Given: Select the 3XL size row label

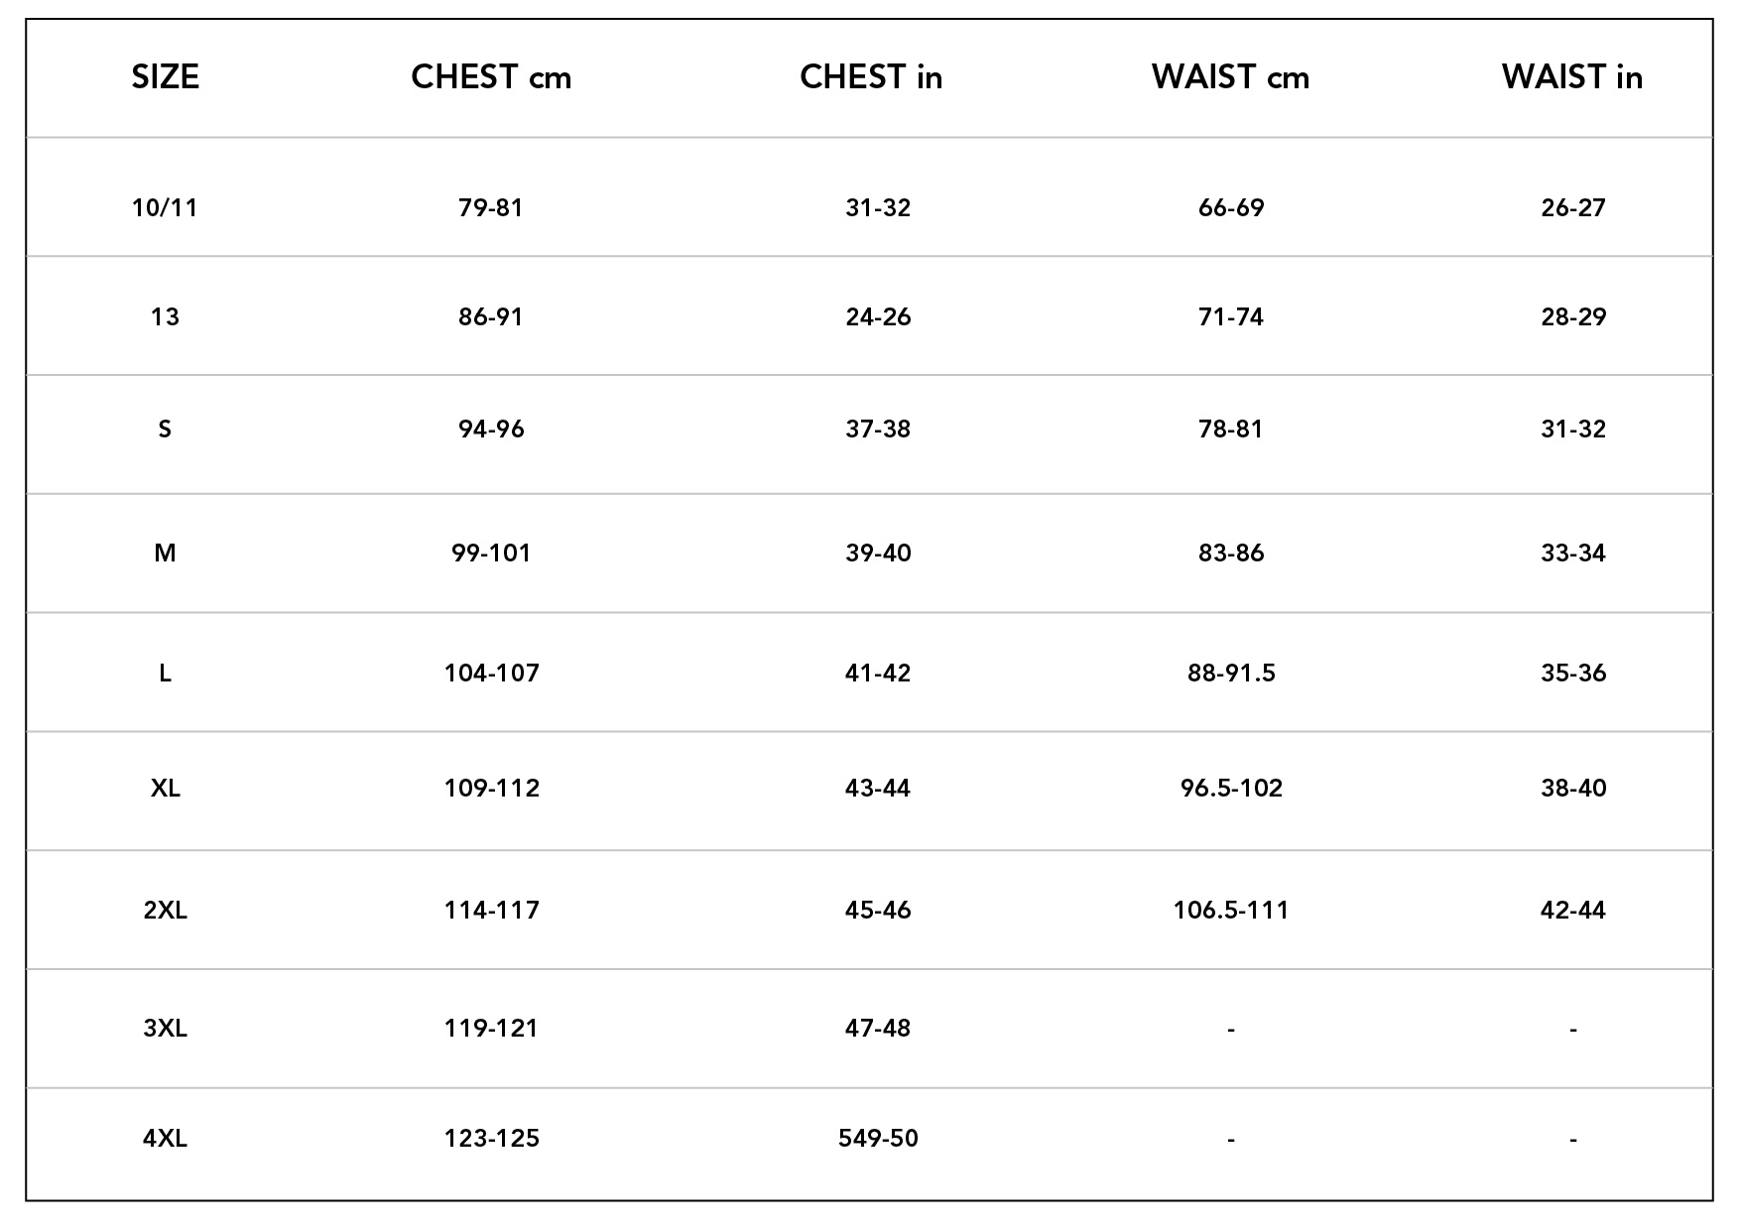Looking at the screenshot, I should (165, 1028).
